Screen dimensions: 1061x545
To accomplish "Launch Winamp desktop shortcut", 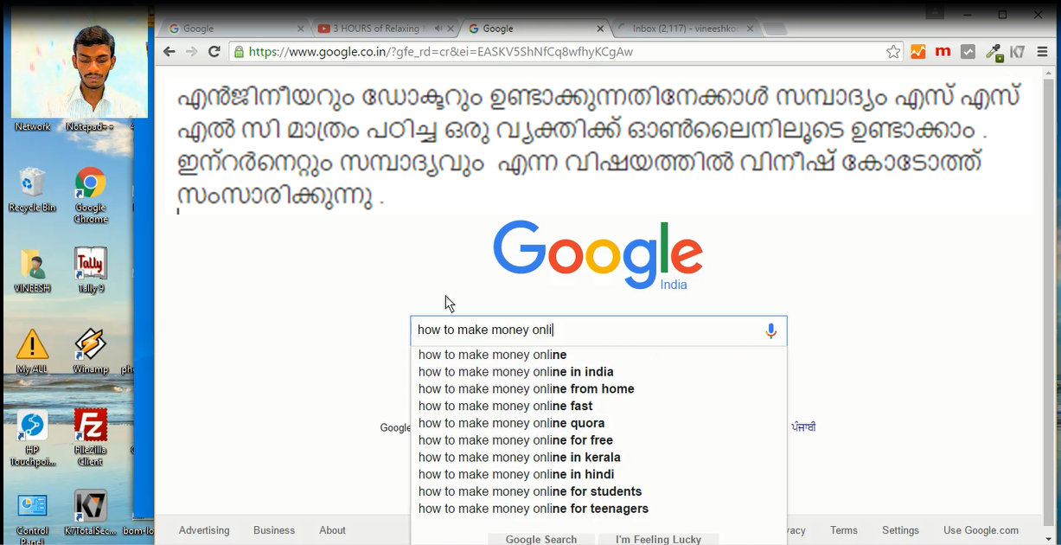I will click(90, 350).
